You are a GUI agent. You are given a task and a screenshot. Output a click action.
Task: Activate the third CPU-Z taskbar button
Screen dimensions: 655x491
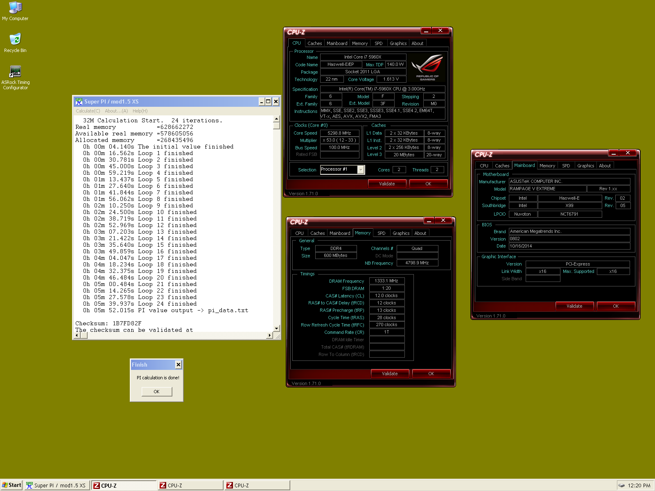[x=257, y=485]
